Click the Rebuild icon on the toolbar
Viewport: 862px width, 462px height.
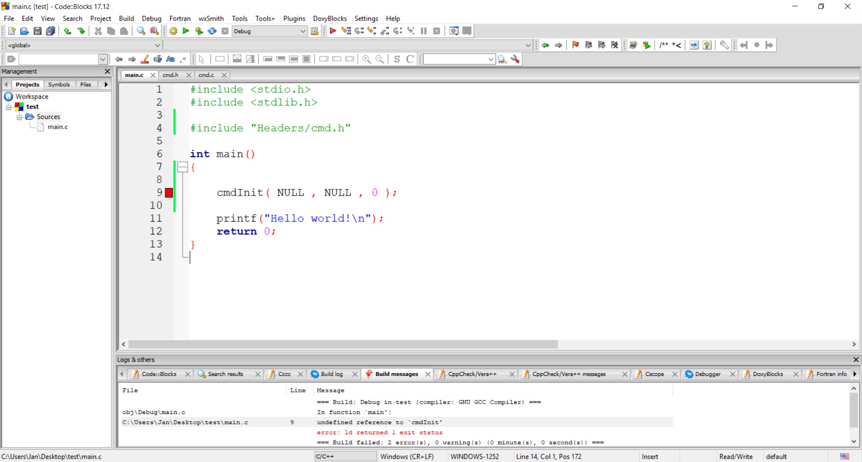click(x=212, y=31)
